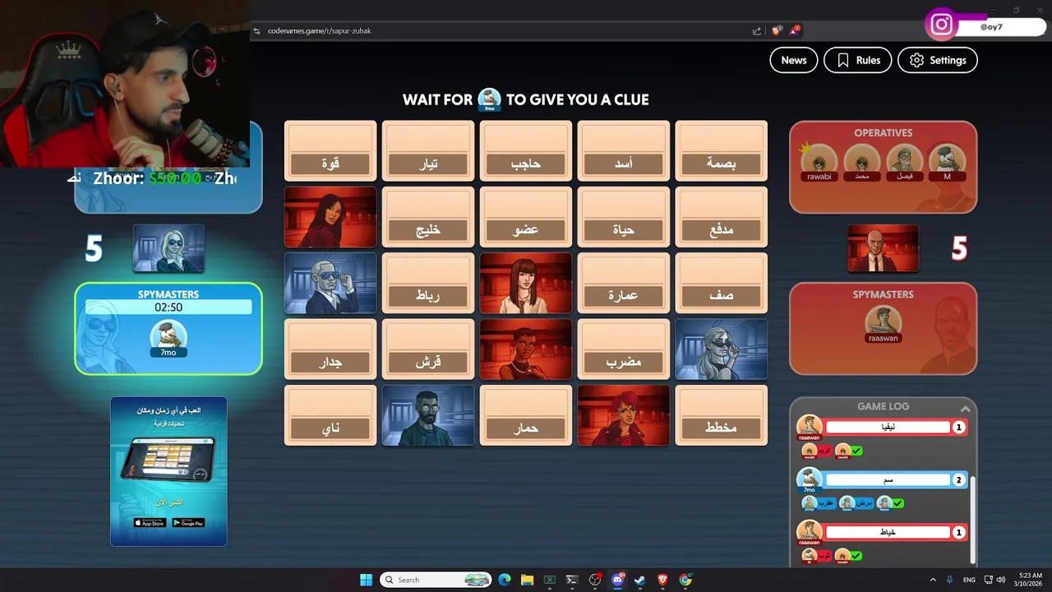The height and width of the screenshot is (592, 1052).
Task: Click the taskbar Search box
Action: point(436,580)
